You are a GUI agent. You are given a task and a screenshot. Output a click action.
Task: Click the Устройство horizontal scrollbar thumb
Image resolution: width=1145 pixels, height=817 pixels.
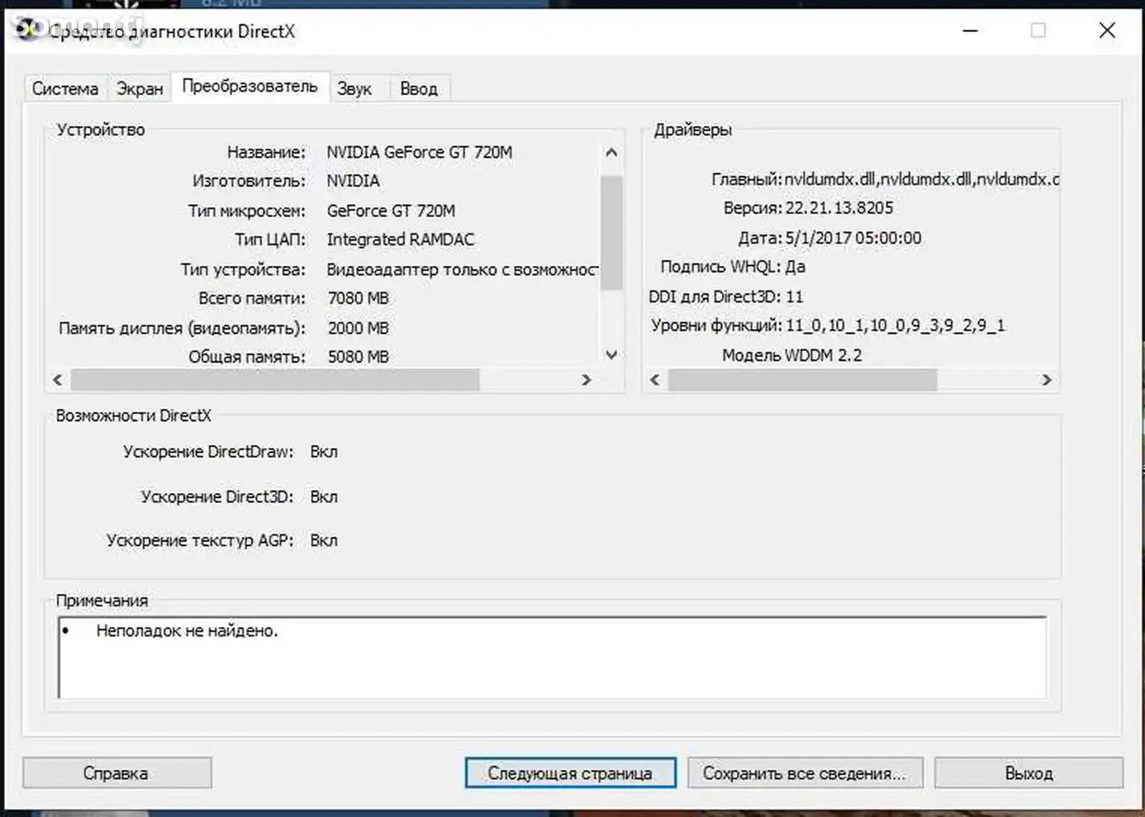[275, 380]
